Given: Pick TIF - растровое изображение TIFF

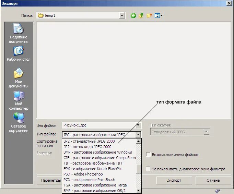Looking at the screenshot, I should [x=99, y=163].
